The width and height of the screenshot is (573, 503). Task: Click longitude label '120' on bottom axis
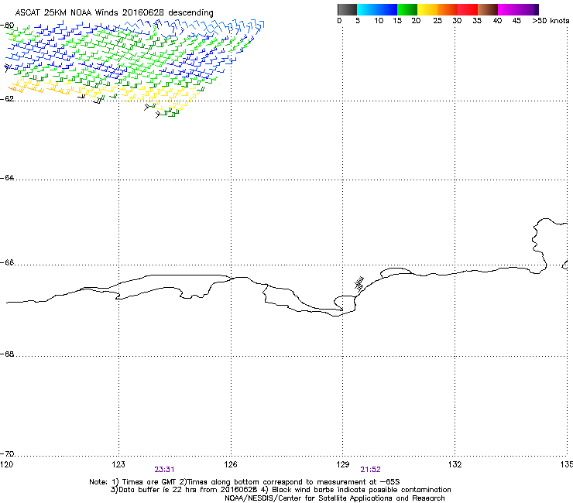pyautogui.click(x=6, y=464)
